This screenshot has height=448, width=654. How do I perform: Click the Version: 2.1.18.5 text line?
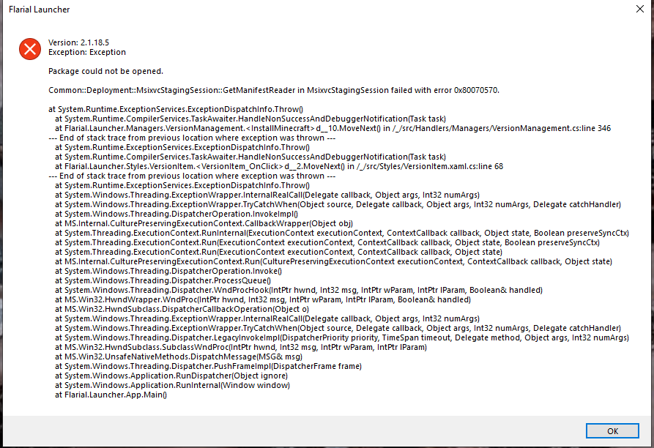pyautogui.click(x=78, y=42)
